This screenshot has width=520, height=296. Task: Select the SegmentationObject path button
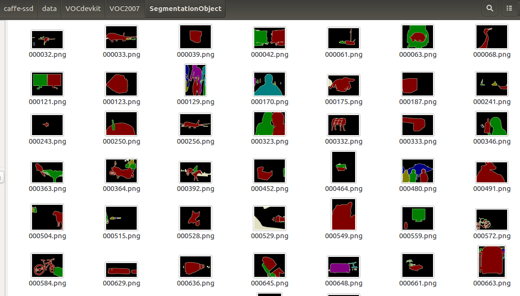tap(185, 9)
